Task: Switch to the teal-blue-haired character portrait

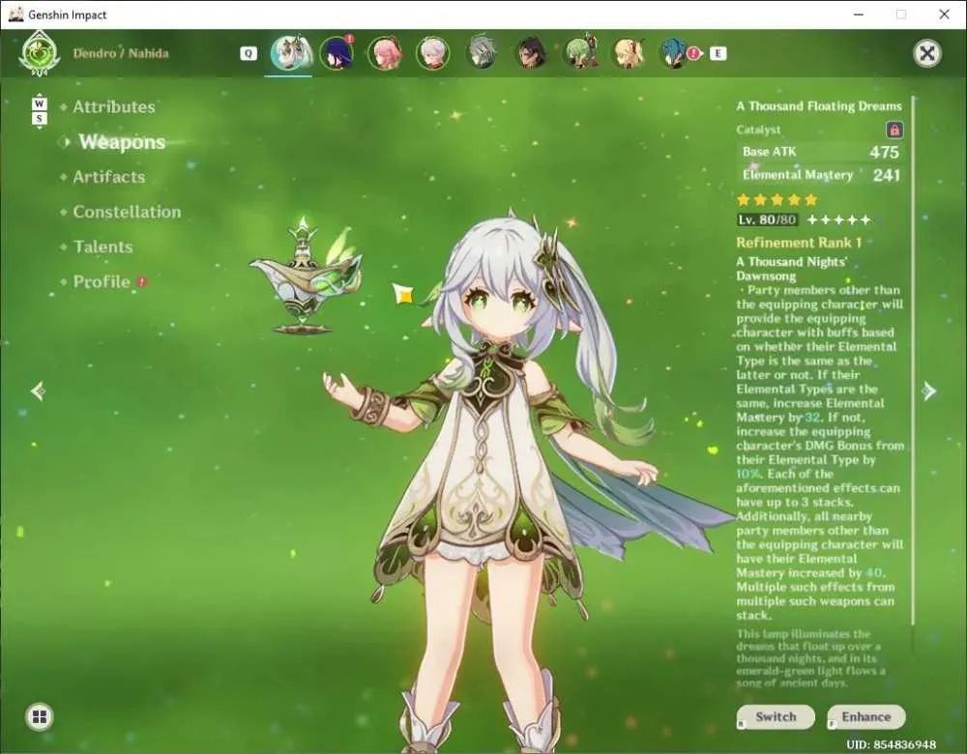Action: click(x=675, y=53)
